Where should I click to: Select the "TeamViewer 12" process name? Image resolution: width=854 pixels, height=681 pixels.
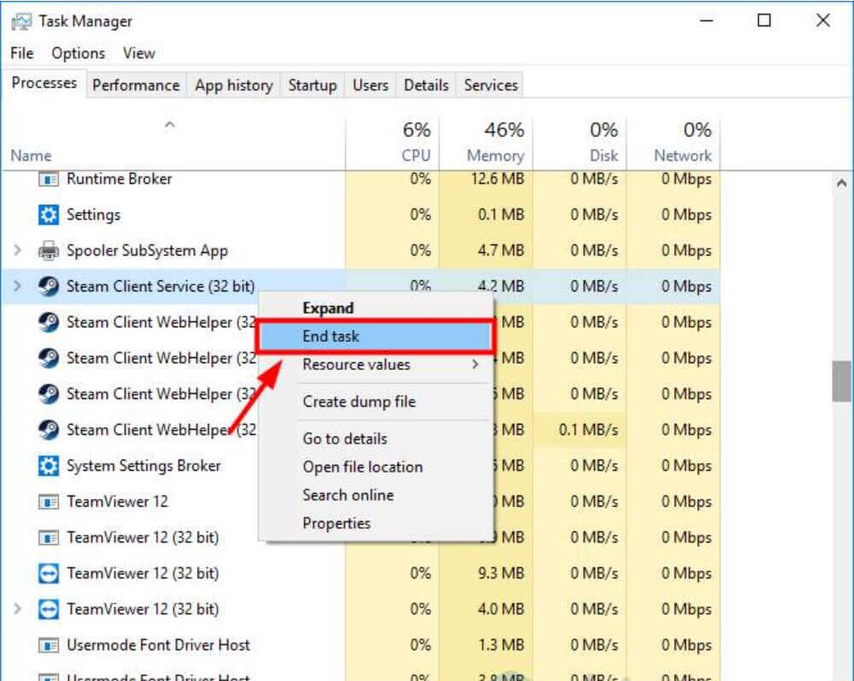point(117,502)
